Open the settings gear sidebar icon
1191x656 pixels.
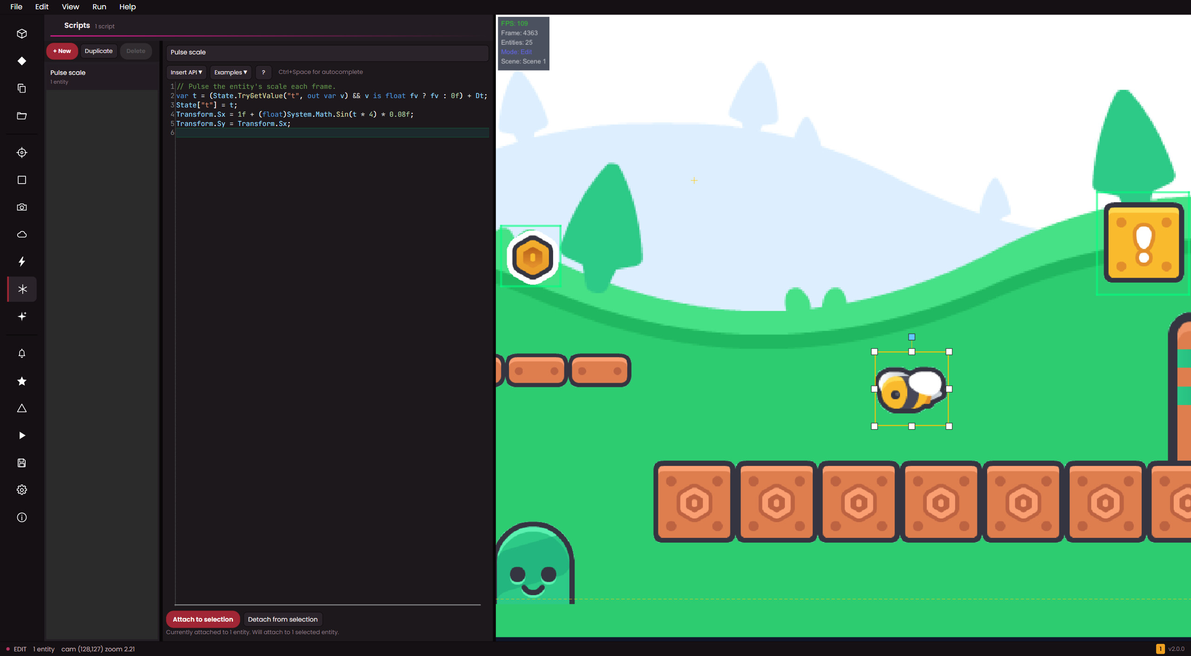[x=22, y=490]
